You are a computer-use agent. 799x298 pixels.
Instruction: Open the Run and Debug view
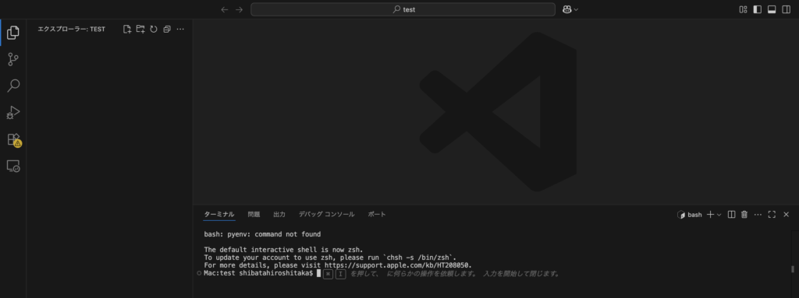13,112
